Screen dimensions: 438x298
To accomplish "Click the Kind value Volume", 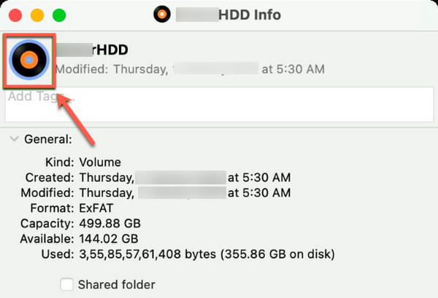I will [x=100, y=162].
